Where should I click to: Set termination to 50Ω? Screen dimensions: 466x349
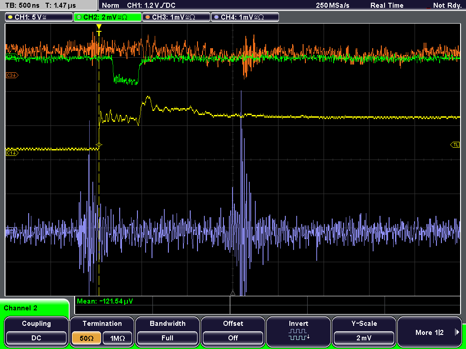pos(86,338)
